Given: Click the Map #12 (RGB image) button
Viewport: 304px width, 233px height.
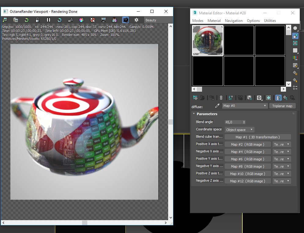Looking at the screenshot, I should pos(248,181).
